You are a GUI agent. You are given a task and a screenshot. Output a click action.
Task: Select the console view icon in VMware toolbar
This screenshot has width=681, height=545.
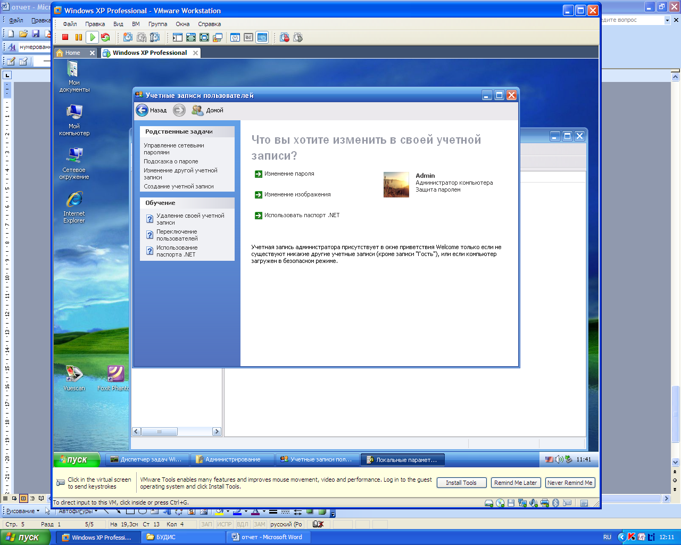coord(262,37)
